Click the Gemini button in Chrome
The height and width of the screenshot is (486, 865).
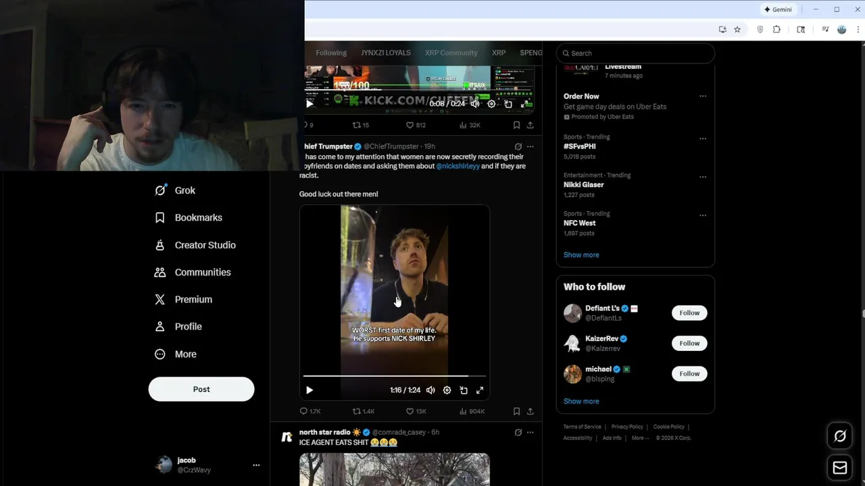(x=777, y=9)
